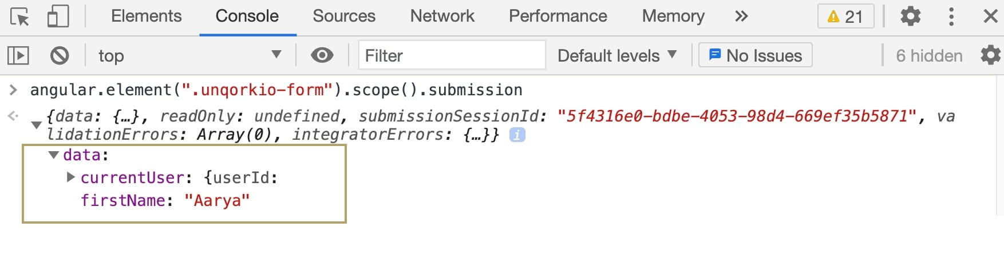The image size is (1004, 267).
Task: Open the Default levels dropdown
Action: (x=617, y=55)
